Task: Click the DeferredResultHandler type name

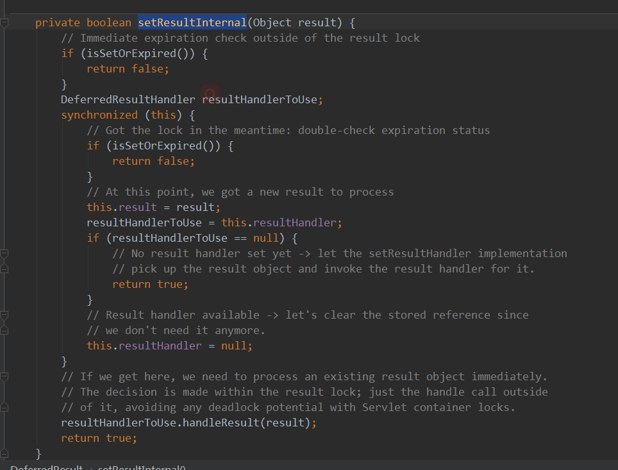Action: point(128,99)
